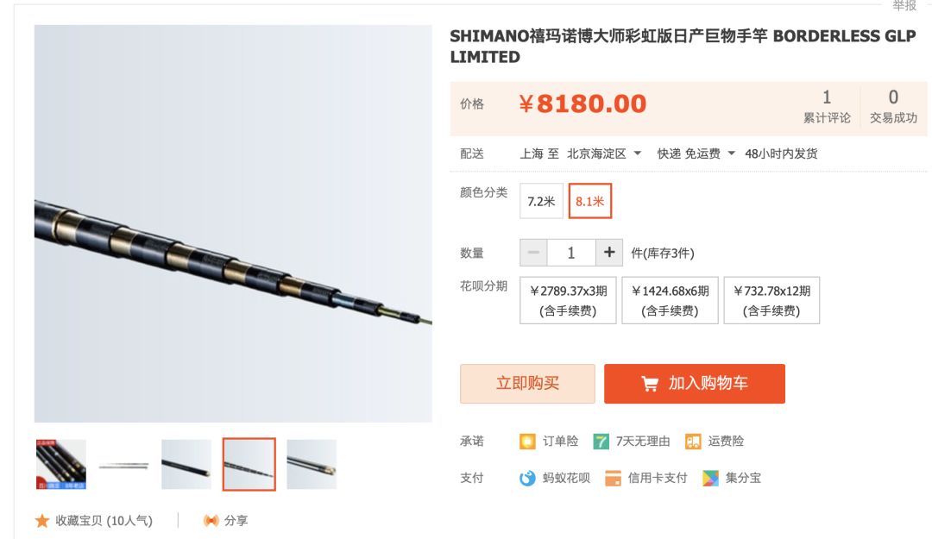Select the first rod thumbnail image
This screenshot has height=539, width=932.
point(61,465)
